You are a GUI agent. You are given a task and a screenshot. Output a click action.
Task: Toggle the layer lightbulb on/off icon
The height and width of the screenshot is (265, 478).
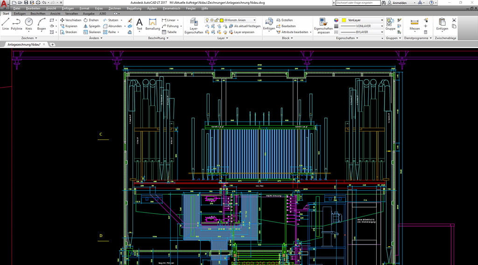[207, 20]
